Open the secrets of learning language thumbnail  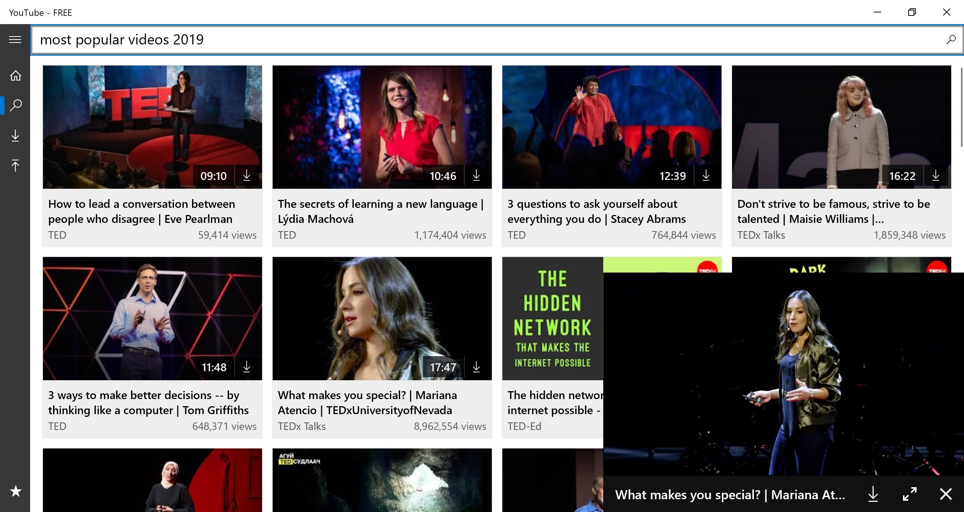pyautogui.click(x=382, y=127)
